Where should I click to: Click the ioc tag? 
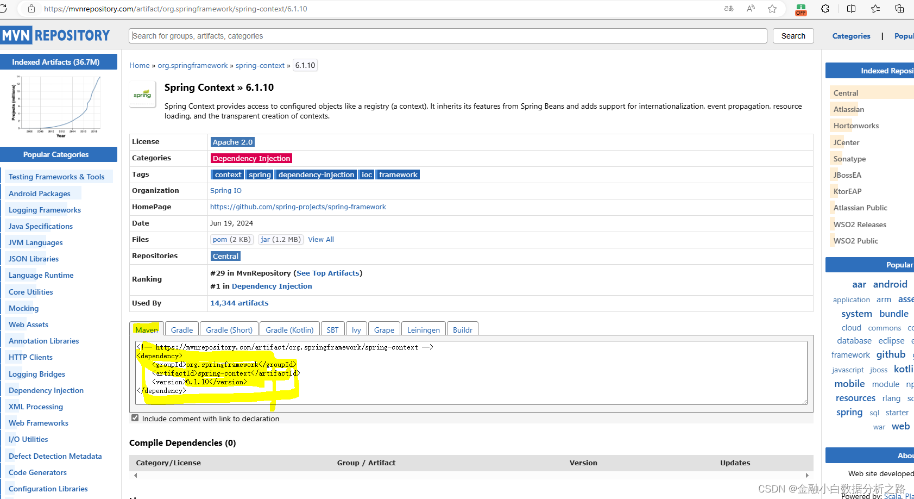pyautogui.click(x=367, y=174)
